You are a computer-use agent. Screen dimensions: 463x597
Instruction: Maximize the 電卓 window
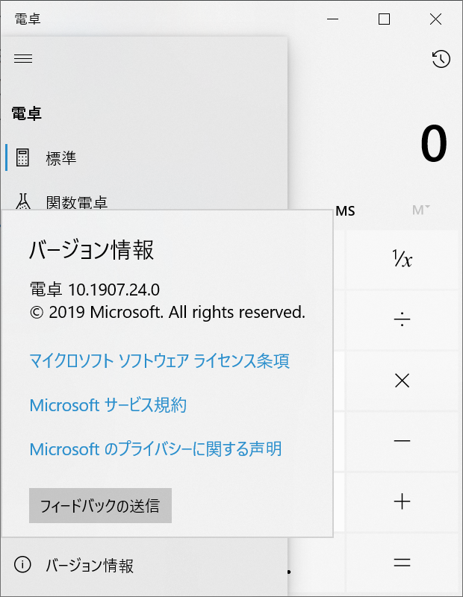click(x=384, y=19)
